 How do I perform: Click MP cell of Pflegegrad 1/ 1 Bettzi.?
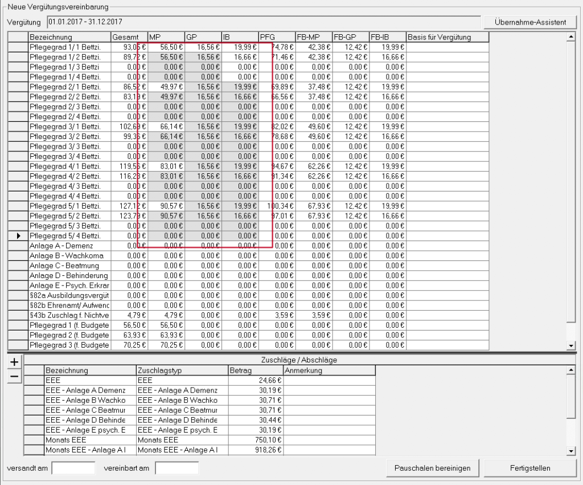pos(166,47)
